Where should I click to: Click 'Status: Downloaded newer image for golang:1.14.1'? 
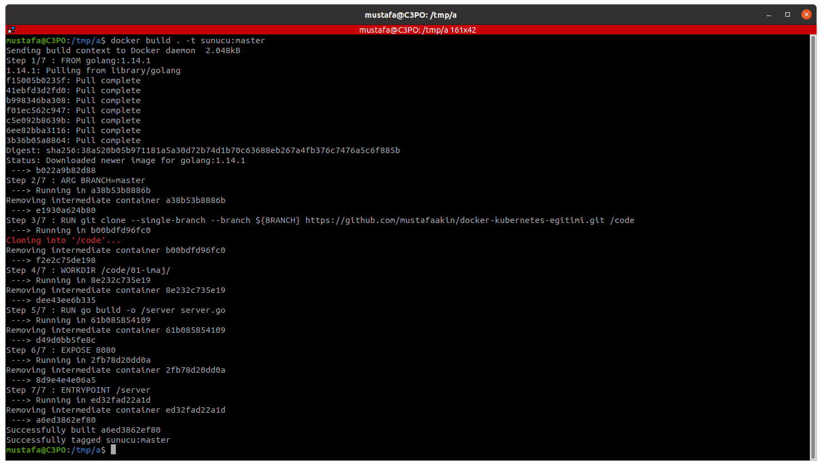click(126, 160)
